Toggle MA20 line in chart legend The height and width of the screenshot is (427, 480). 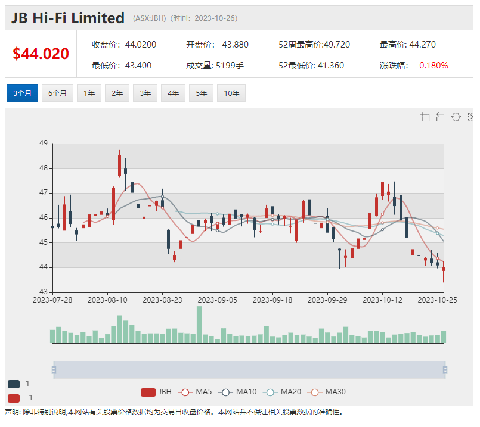(x=283, y=392)
